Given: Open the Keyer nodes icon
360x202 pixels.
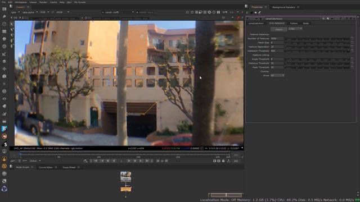Looking at the screenshot, I should 4,54.
